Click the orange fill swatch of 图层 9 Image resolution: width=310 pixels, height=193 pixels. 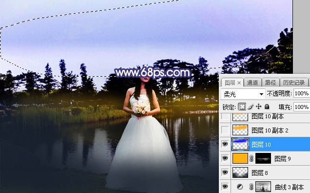tap(240, 158)
